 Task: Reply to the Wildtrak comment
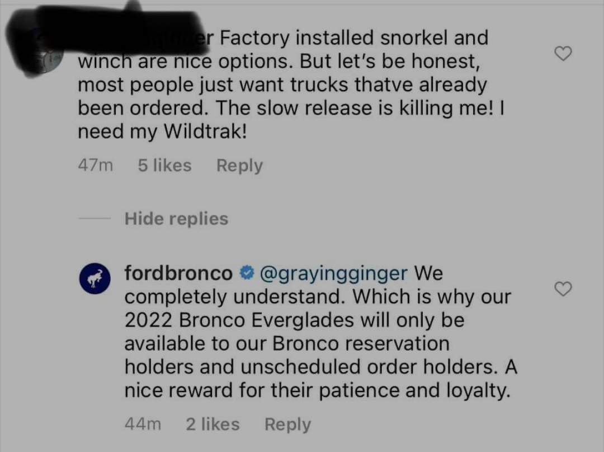(239, 166)
